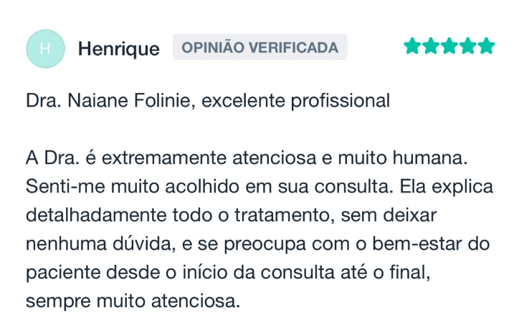The height and width of the screenshot is (335, 524).
Task: Select the fourth rating star
Action: (468, 47)
